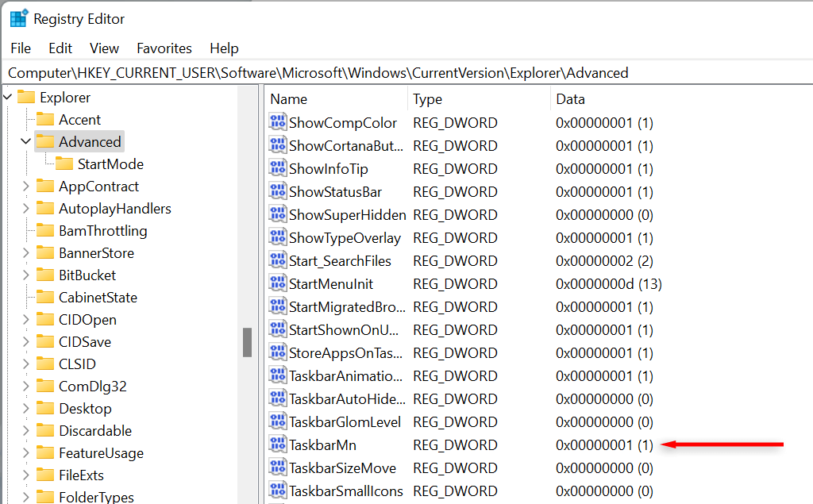Open the View menu
The width and height of the screenshot is (813, 504).
pos(104,48)
